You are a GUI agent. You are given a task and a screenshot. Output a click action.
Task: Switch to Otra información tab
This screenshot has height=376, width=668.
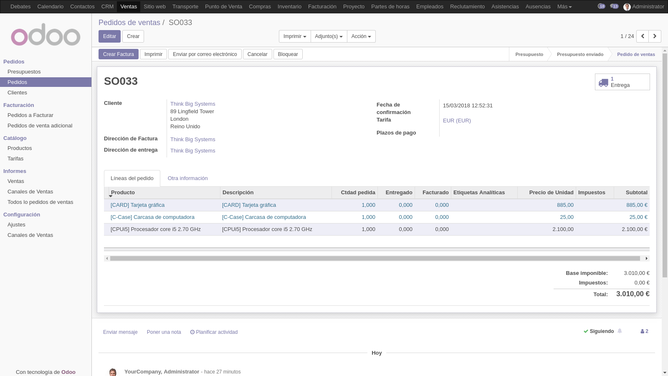(x=187, y=178)
